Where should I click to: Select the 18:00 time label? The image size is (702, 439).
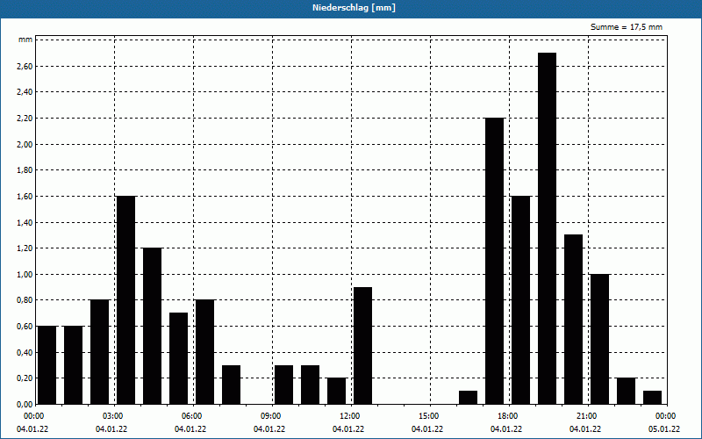pos(510,416)
